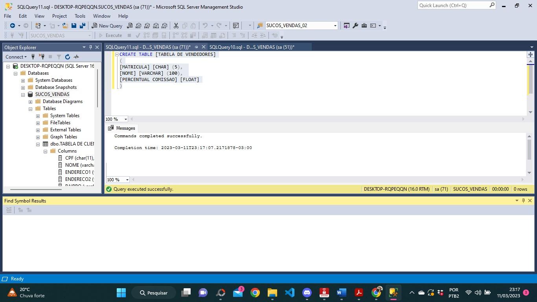The height and width of the screenshot is (302, 537).
Task: Open the Edit menu
Action: pyautogui.click(x=23, y=16)
